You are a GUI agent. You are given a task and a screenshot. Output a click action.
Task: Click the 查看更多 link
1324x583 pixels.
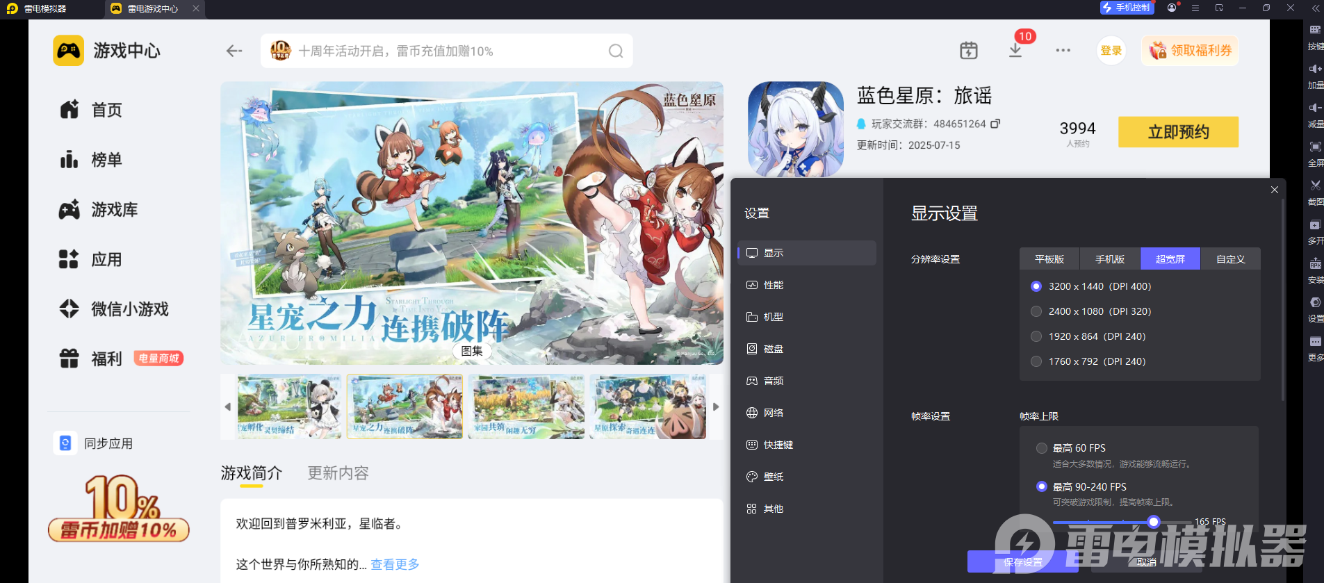coord(395,564)
